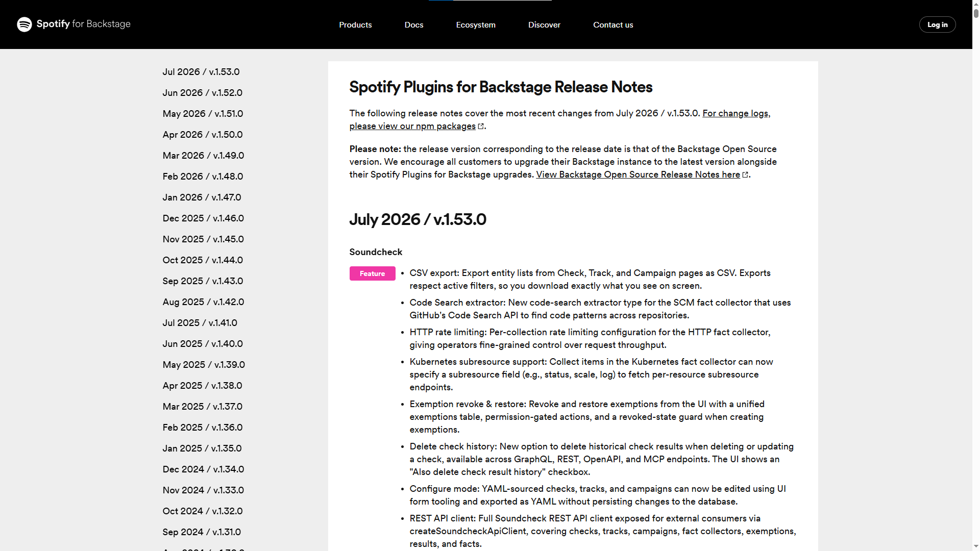Go to Sep 2025 / v.1.43.0 notes

coord(203,281)
